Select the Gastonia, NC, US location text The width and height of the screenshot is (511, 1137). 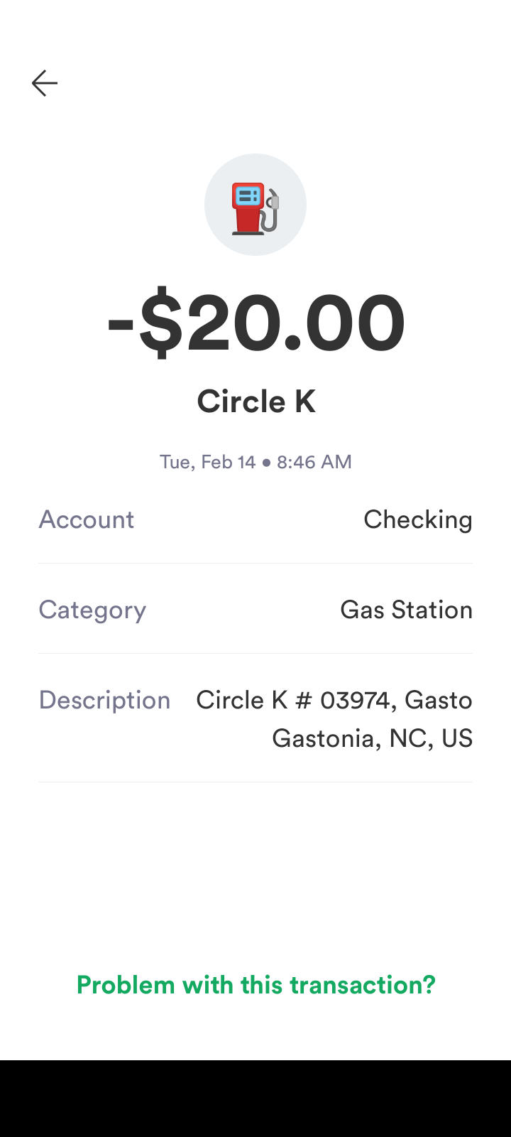click(x=372, y=738)
